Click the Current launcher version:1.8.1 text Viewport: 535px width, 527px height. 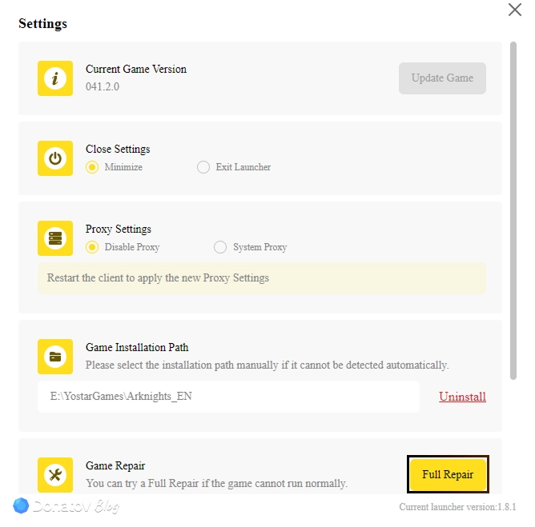[457, 507]
